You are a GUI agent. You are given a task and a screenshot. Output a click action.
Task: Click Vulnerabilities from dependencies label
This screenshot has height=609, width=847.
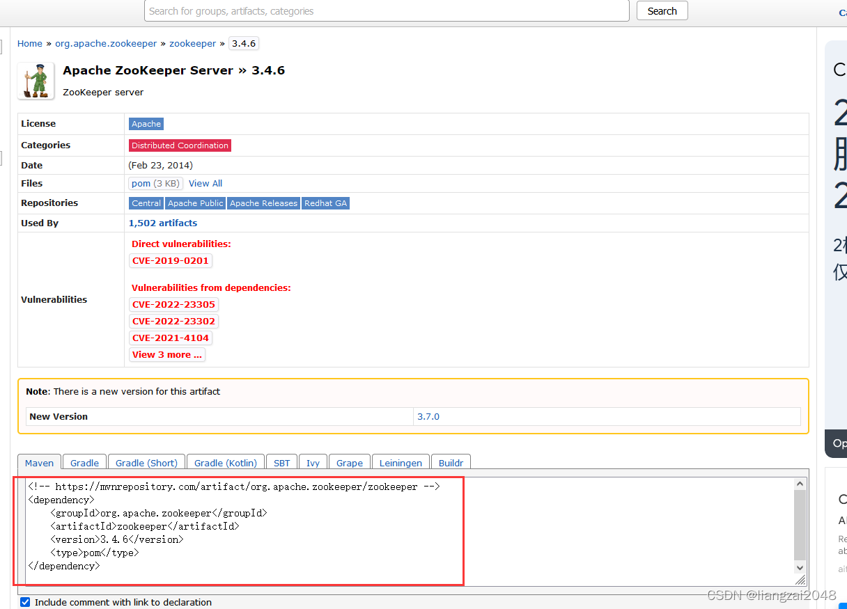(x=211, y=287)
